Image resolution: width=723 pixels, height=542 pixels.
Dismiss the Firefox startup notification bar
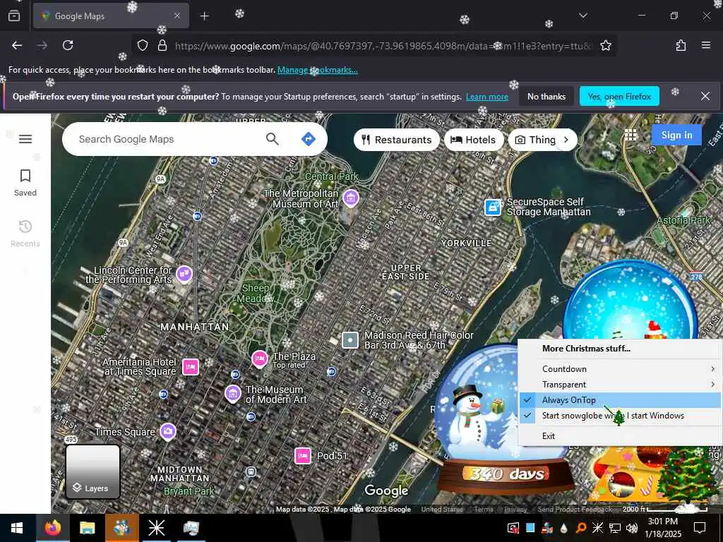tap(705, 96)
